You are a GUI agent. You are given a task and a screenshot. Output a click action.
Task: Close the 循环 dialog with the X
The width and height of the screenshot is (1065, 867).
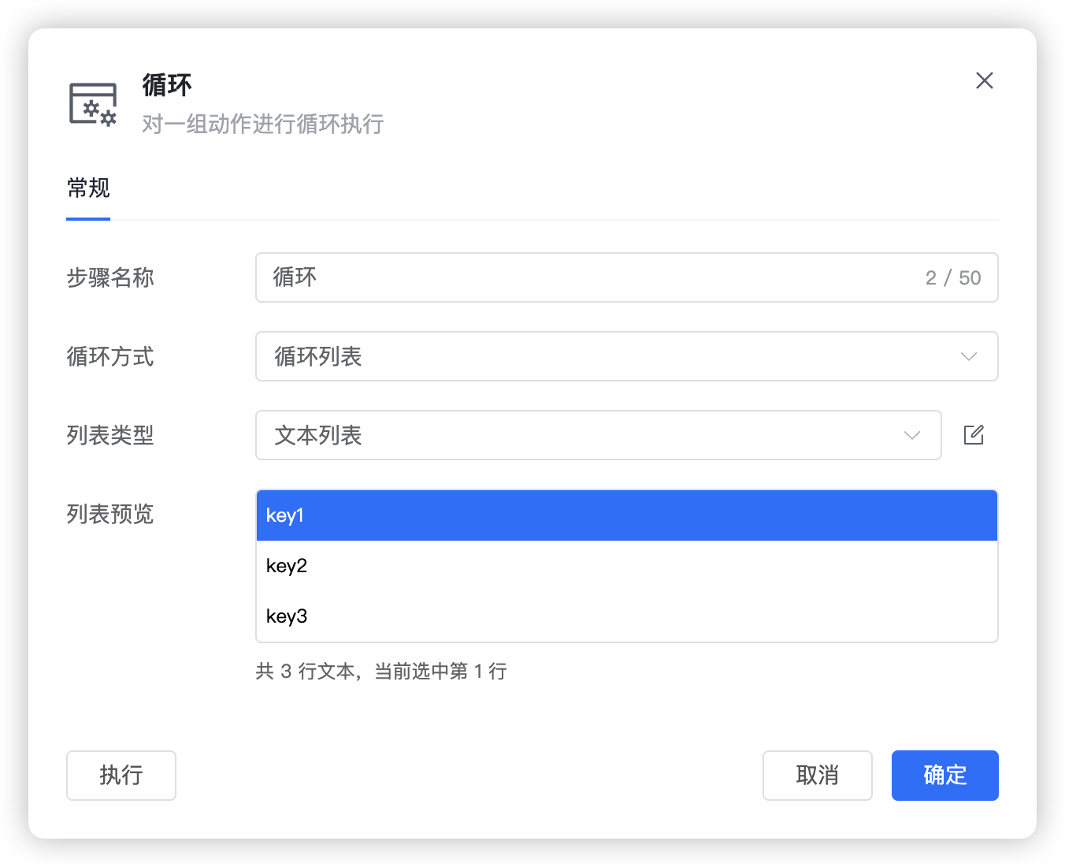(x=985, y=80)
